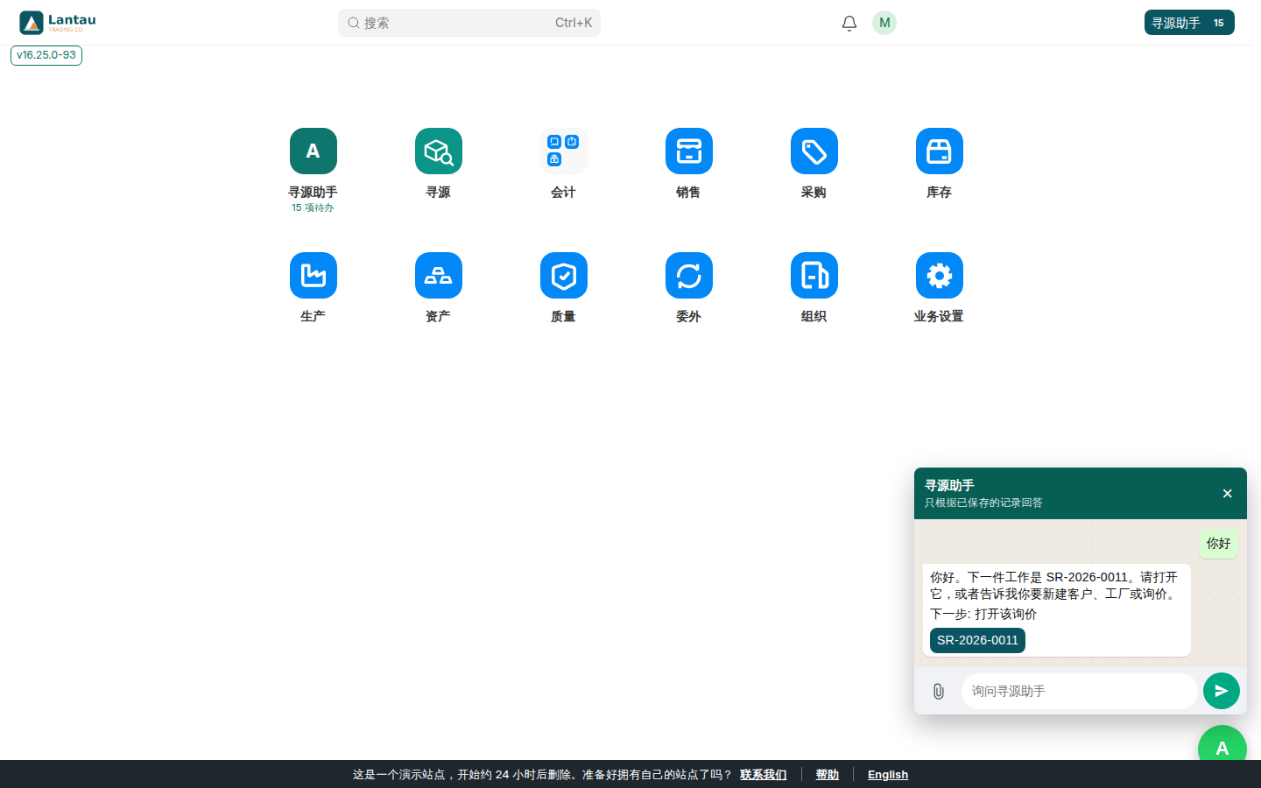Open the 销售 module icon
The height and width of the screenshot is (788, 1261).
pos(689,151)
